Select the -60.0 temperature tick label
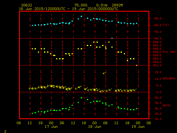The image size is (177, 133). coord(157,25)
